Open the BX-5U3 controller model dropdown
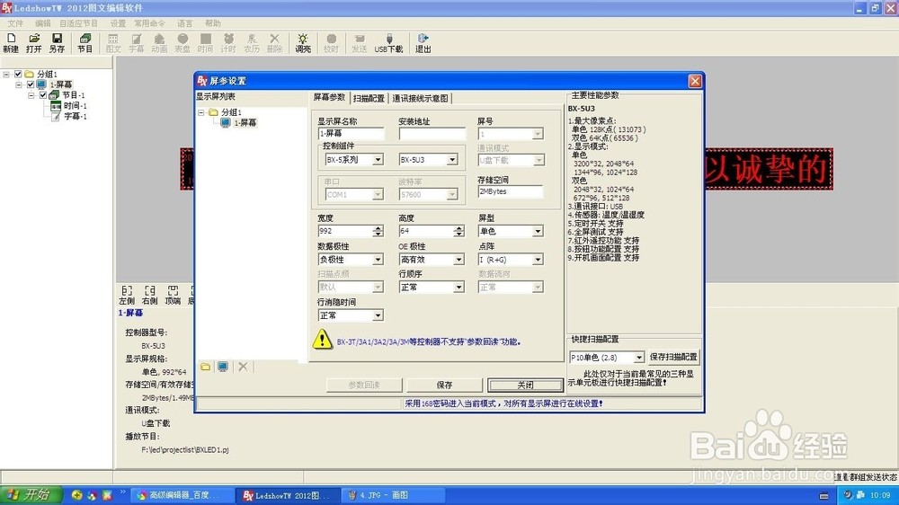Viewport: 899px width, 505px height. [452, 160]
